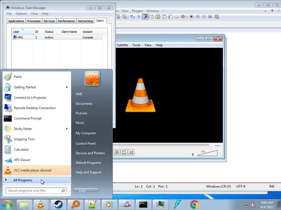Click the UTF-8 encoding in status bar
Viewport: 281px width, 210px height.
click(x=241, y=186)
